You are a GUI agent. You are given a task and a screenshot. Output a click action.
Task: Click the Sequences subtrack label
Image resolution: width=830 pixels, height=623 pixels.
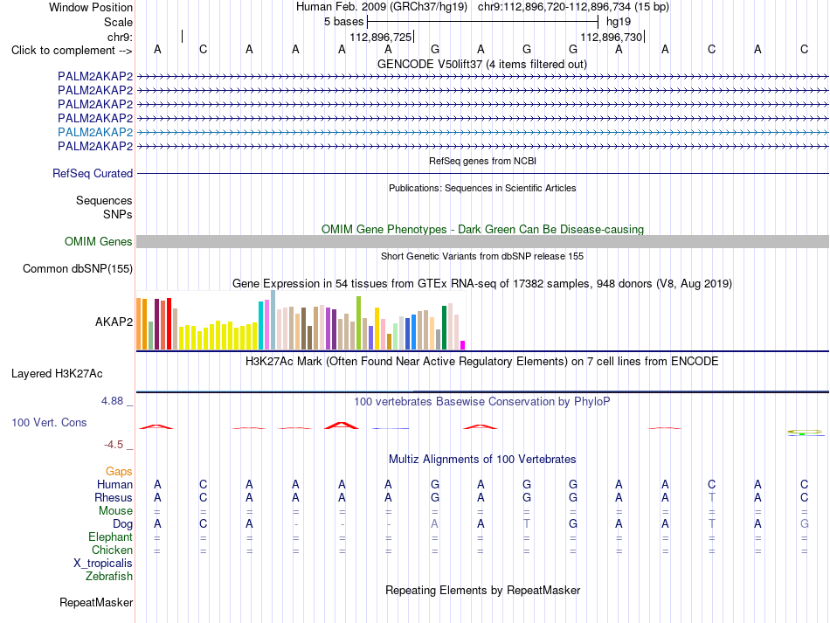pyautogui.click(x=104, y=201)
